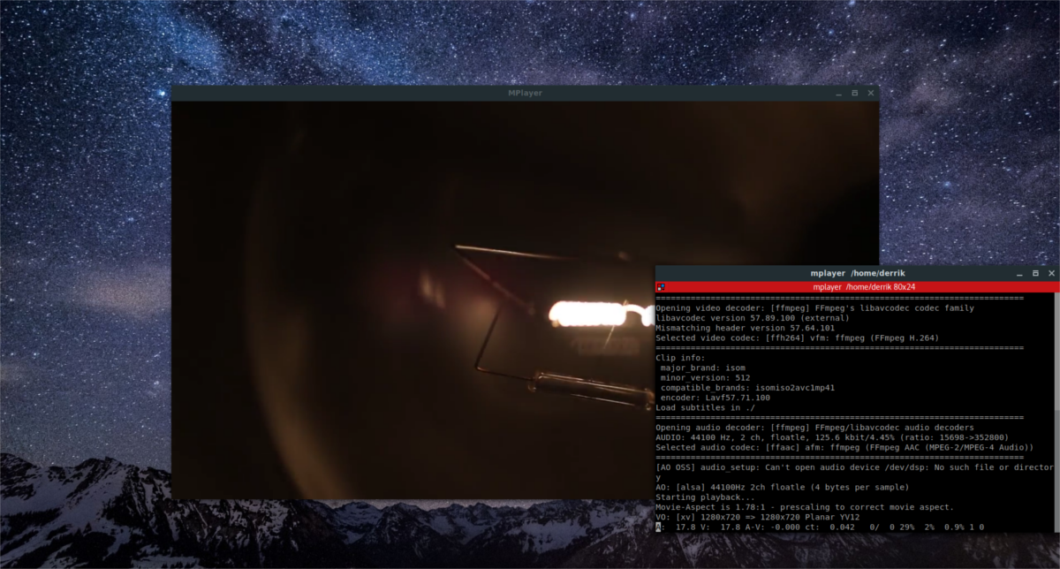This screenshot has height=569, width=1060.
Task: Minimize the mplayer terminal window
Action: (1020, 275)
